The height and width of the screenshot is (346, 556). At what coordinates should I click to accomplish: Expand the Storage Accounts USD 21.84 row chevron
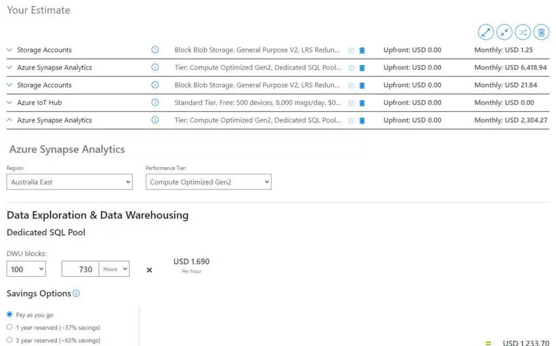coord(10,85)
